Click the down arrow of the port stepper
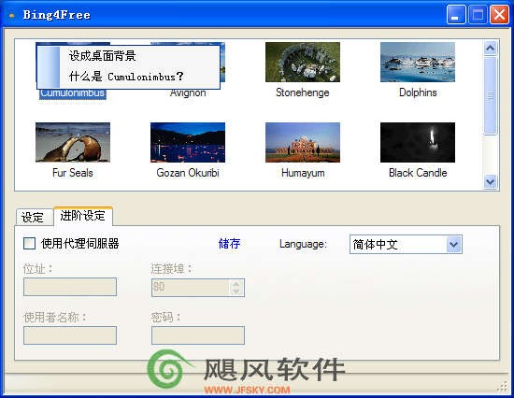Viewport: 514px width, 398px height. pos(236,291)
